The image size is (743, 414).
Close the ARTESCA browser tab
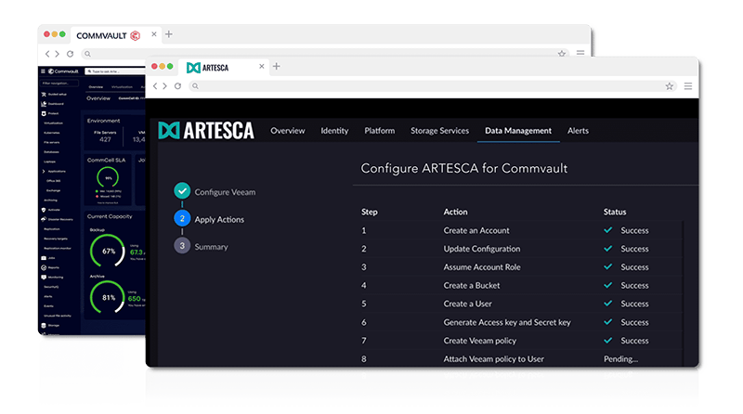point(262,66)
